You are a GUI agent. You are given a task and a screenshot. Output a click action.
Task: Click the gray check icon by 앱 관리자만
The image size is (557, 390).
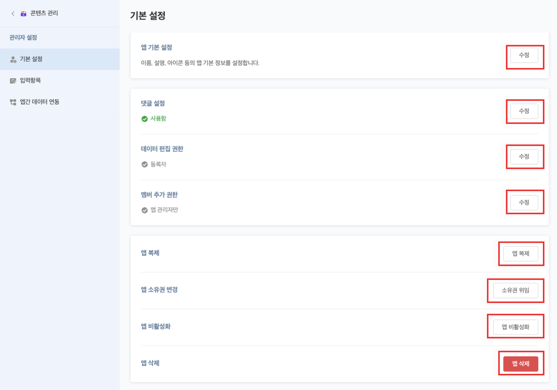[145, 210]
